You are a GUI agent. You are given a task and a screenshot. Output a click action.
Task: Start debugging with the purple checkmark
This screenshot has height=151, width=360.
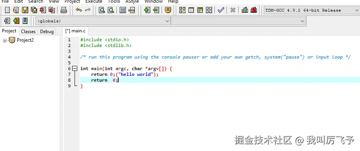221,10
